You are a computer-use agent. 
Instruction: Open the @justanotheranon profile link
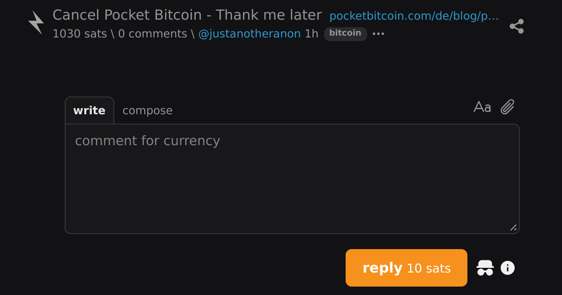250,34
